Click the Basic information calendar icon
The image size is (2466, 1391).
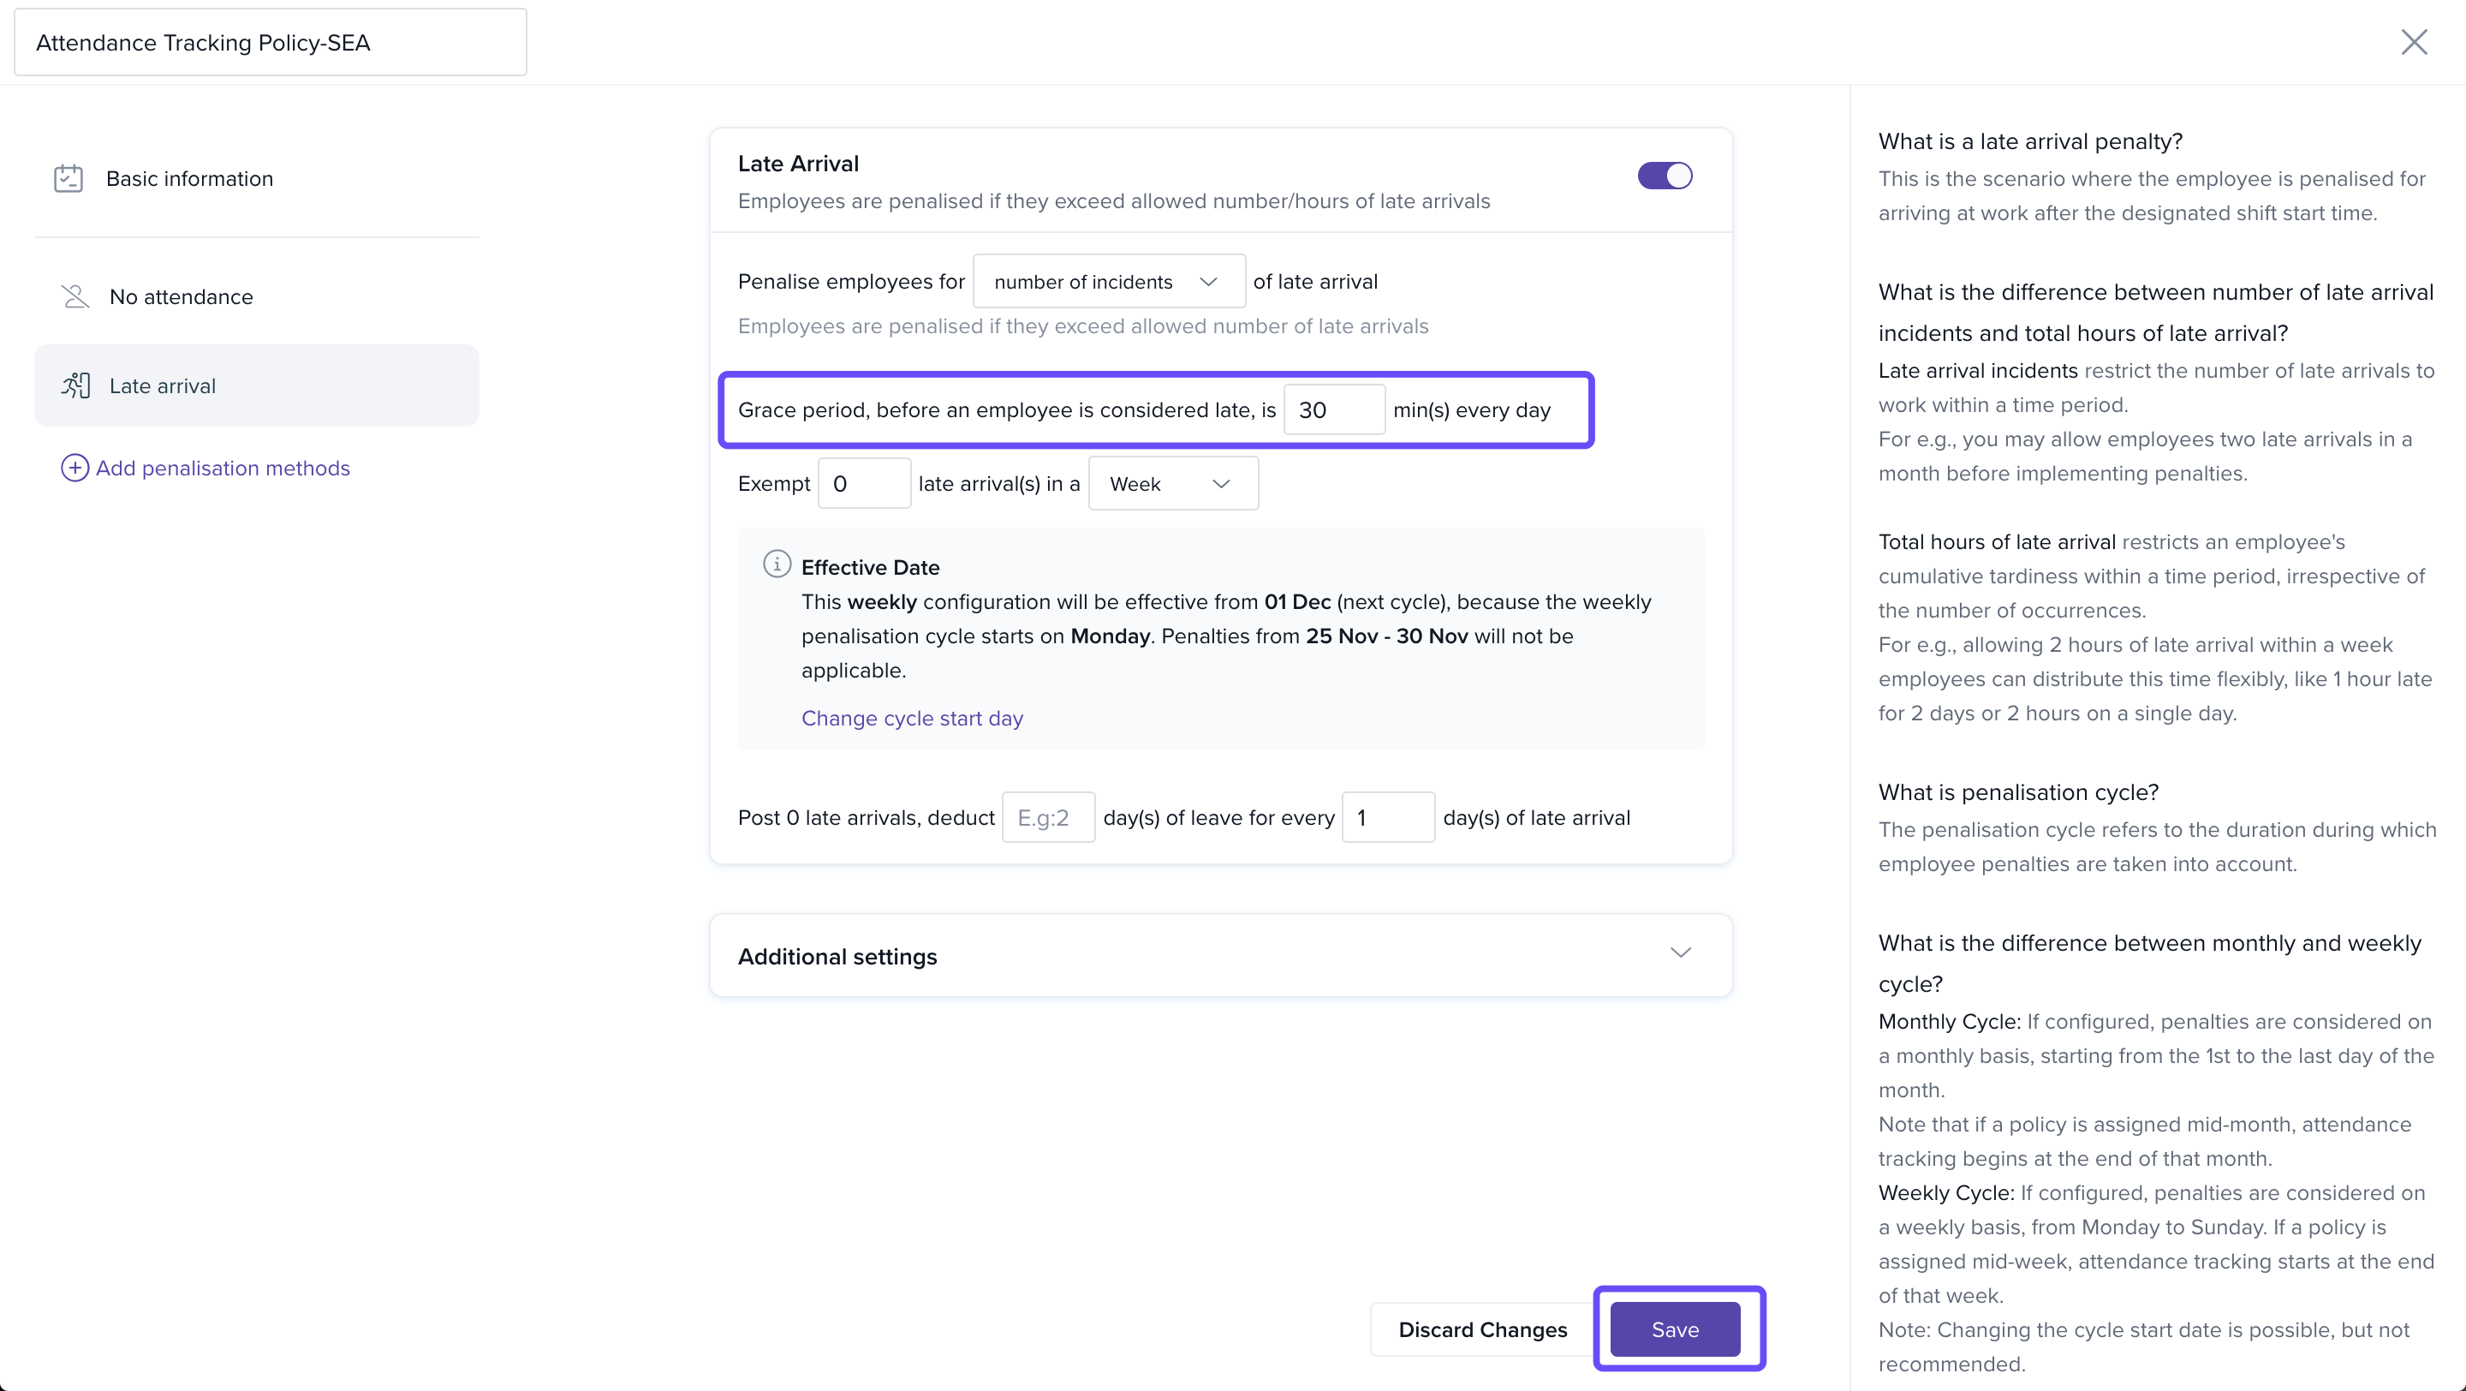click(x=68, y=179)
